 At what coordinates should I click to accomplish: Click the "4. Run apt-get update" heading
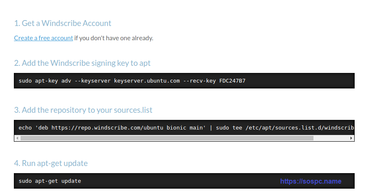pos(50,163)
